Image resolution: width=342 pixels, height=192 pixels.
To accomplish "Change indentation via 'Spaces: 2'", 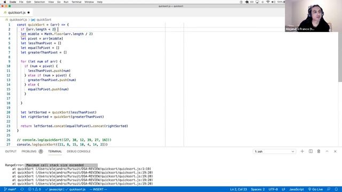I will point(258,189).
